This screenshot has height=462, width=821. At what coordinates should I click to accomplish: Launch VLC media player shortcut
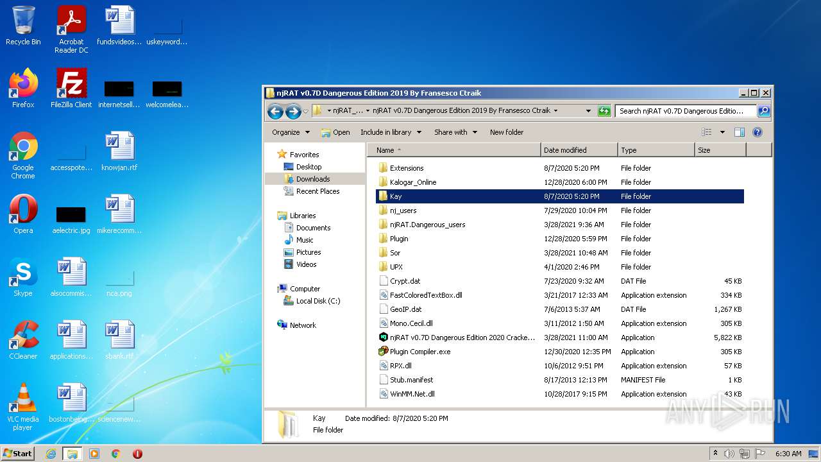[23, 407]
